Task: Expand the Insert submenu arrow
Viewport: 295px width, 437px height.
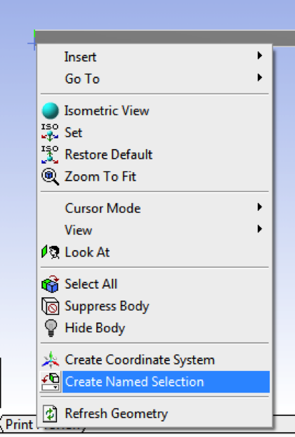Action: point(260,56)
